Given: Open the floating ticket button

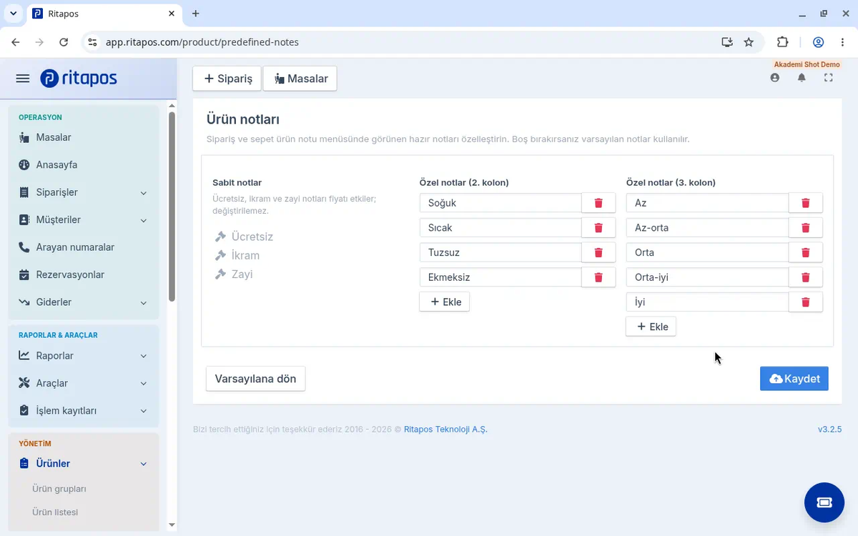Looking at the screenshot, I should coord(824,502).
